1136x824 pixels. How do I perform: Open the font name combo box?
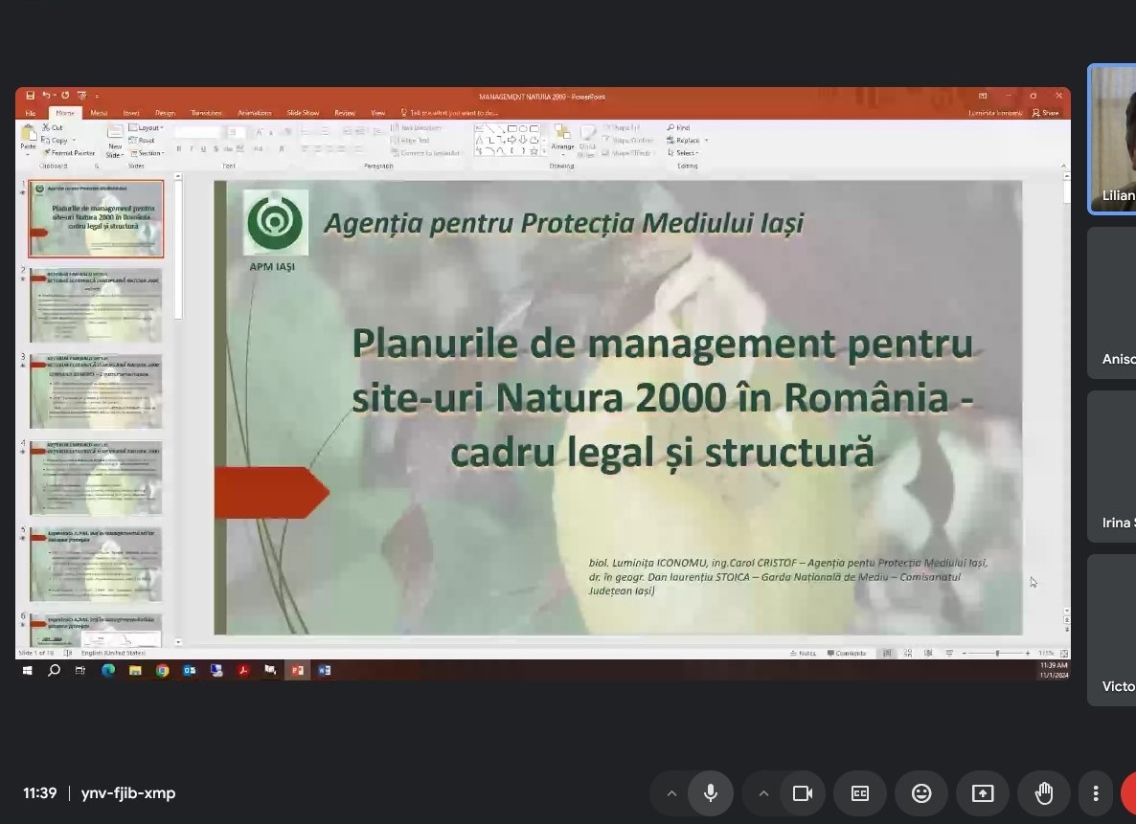[197, 132]
